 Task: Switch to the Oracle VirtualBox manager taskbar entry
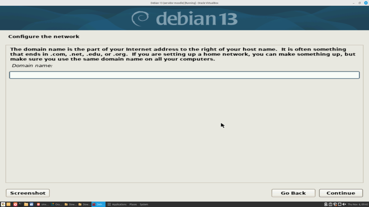tap(57, 204)
